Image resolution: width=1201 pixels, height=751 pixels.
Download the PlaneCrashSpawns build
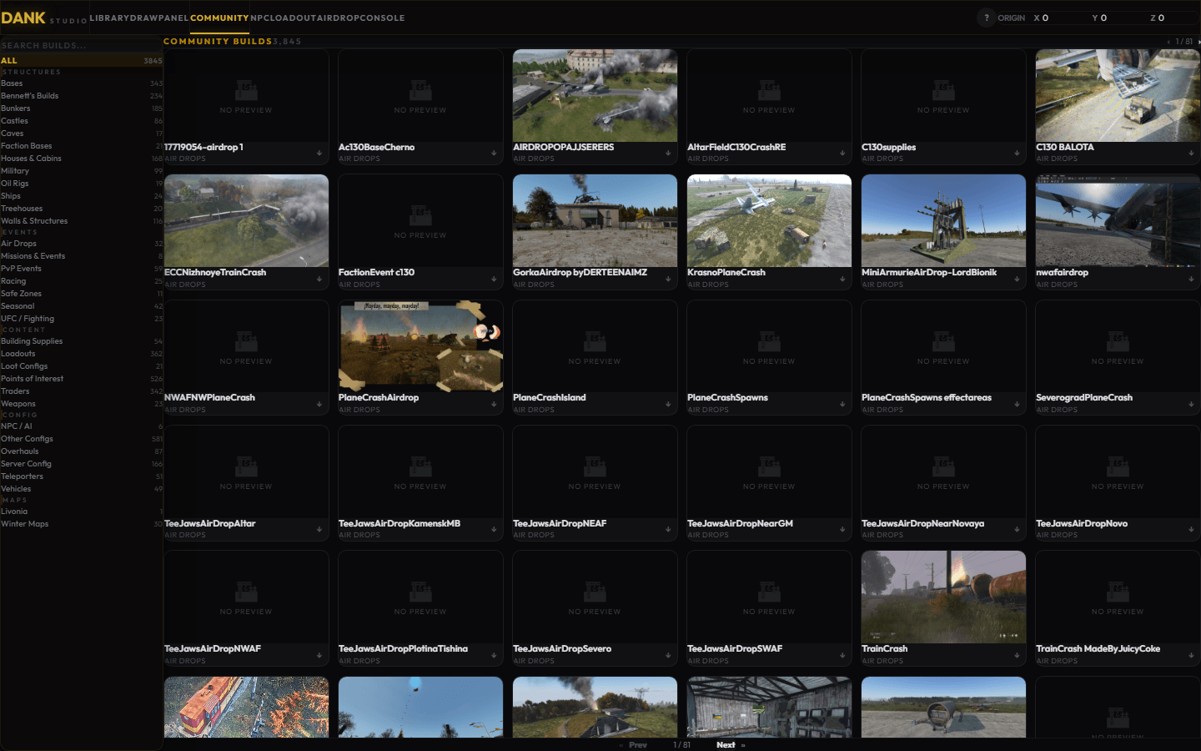point(842,404)
